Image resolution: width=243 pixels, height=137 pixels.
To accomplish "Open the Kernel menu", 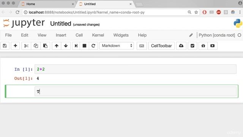I will tap(98, 35).
